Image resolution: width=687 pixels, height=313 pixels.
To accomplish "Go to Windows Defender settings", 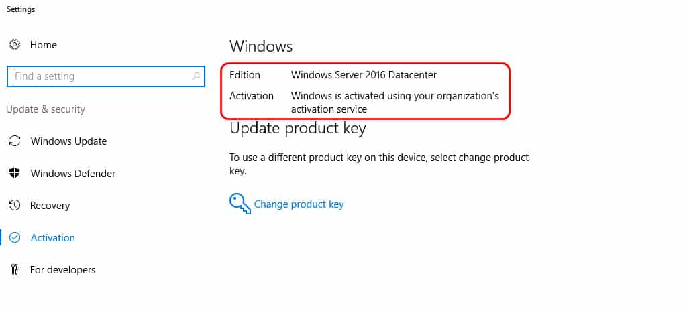I will (73, 174).
